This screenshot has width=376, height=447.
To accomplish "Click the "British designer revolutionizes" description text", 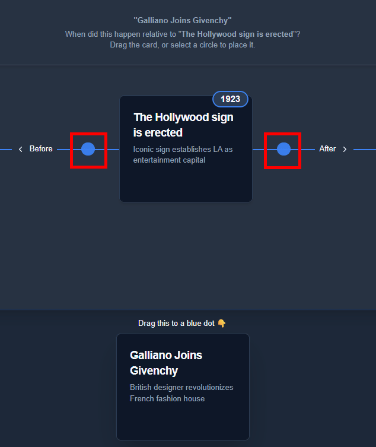I will [x=181, y=393].
